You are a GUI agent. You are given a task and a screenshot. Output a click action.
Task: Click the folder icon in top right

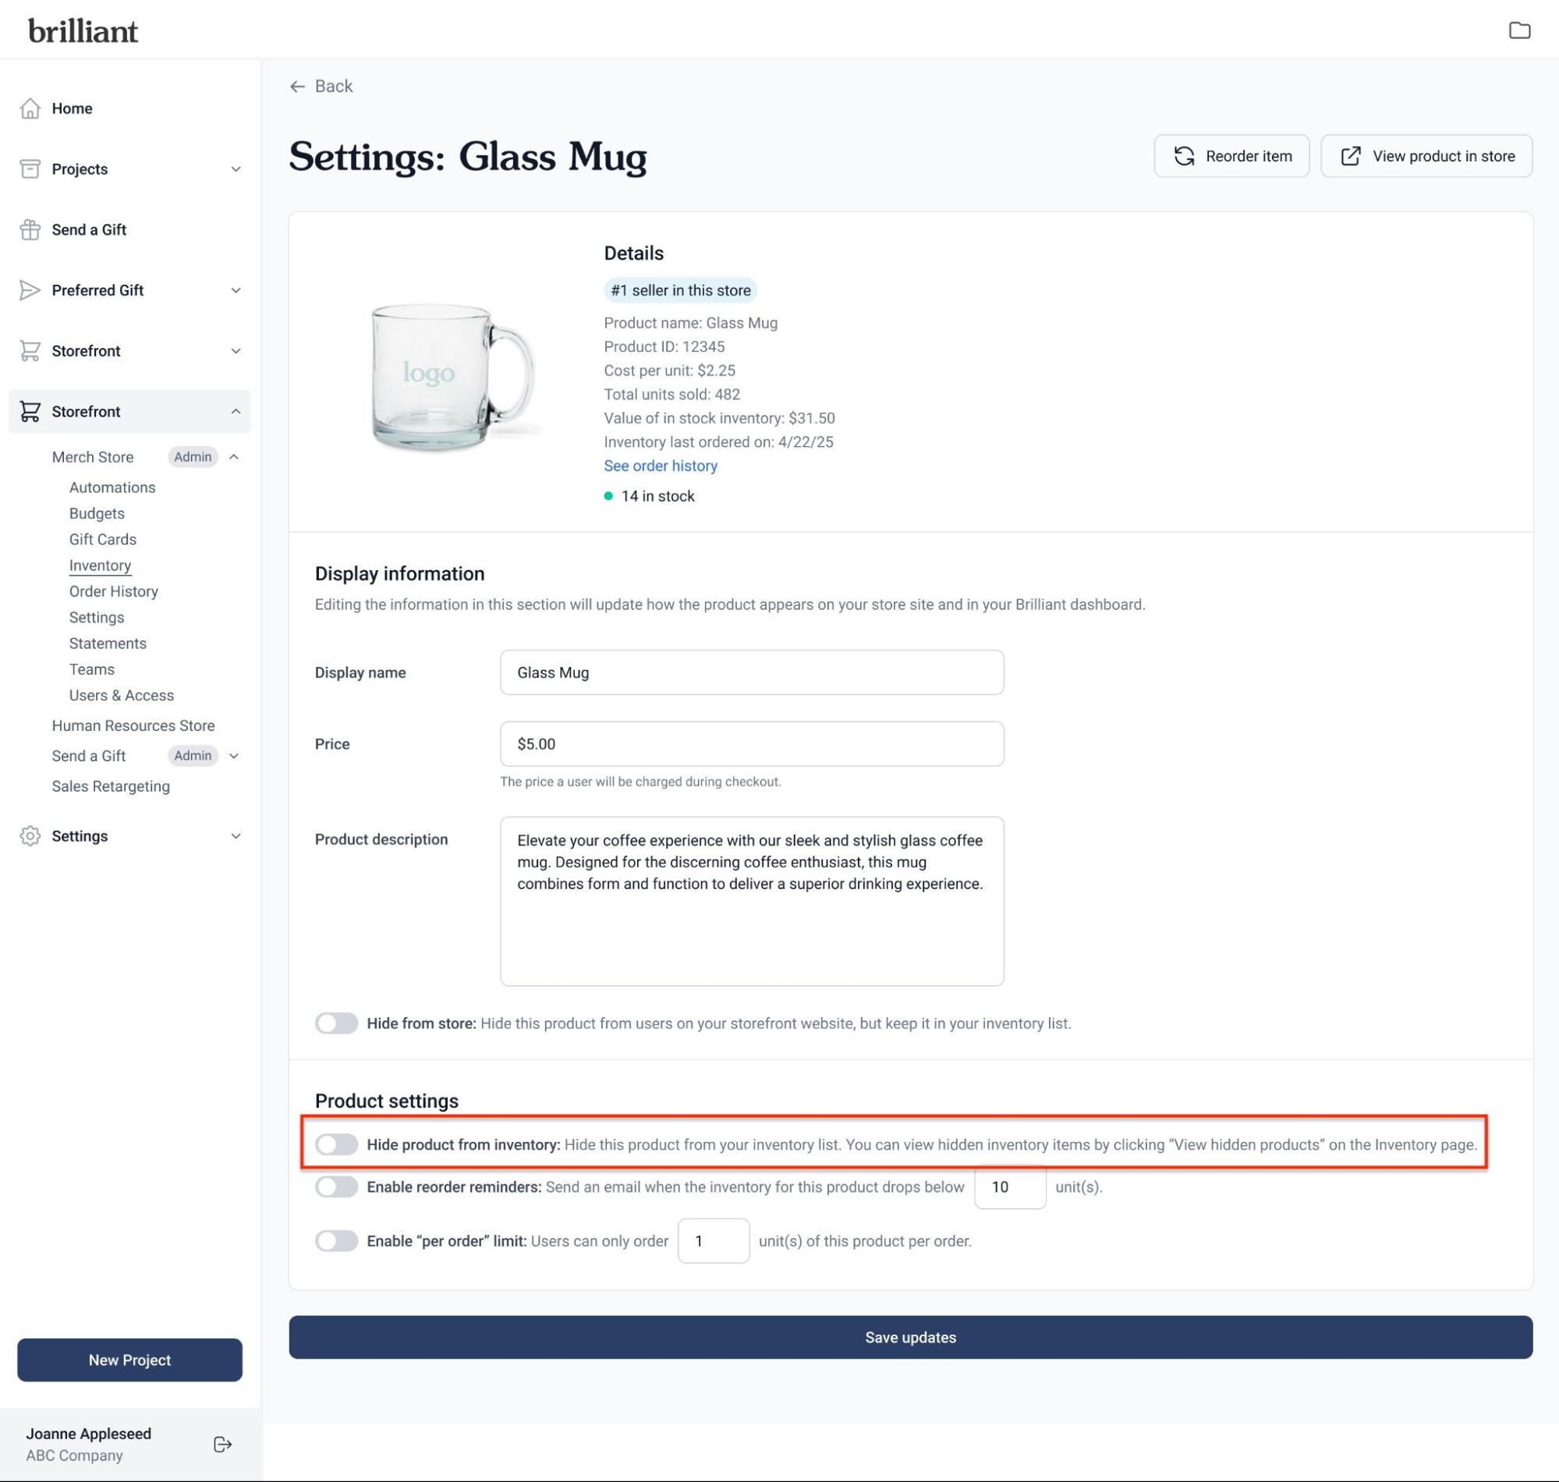[1518, 30]
